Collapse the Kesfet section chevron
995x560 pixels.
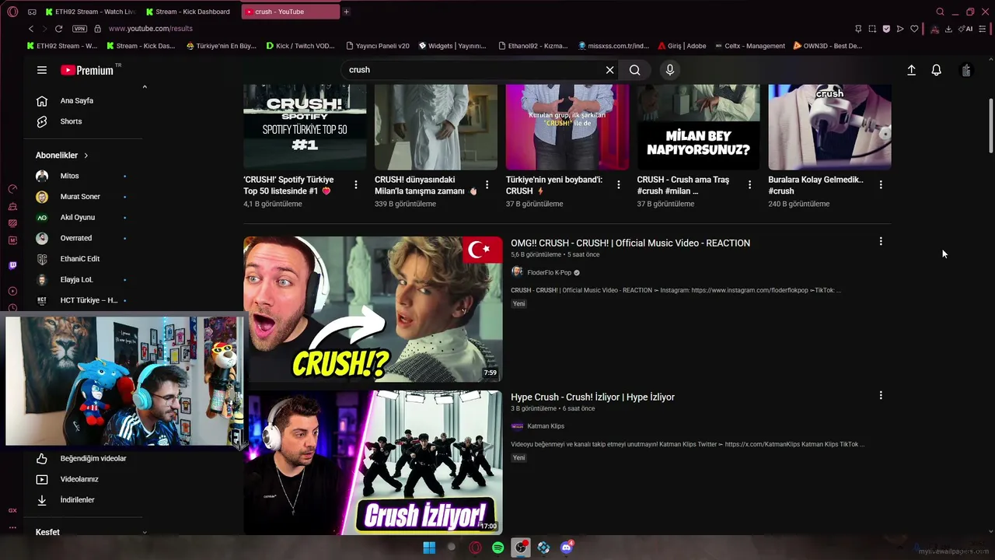pos(145,533)
